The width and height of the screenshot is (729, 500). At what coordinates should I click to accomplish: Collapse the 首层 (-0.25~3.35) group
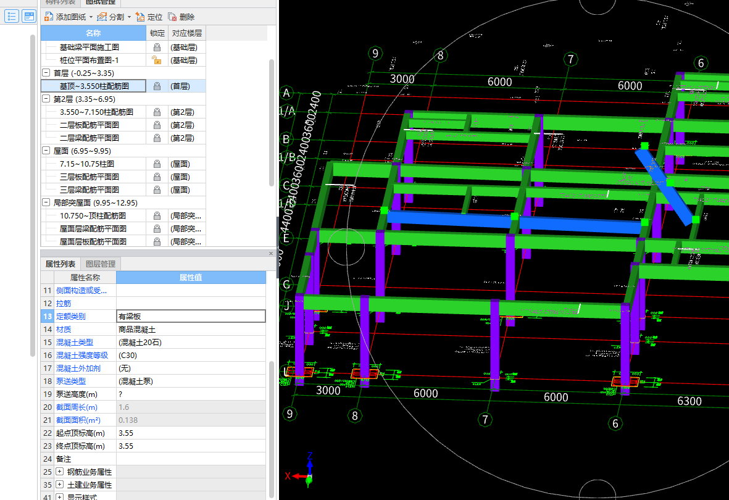click(46, 73)
